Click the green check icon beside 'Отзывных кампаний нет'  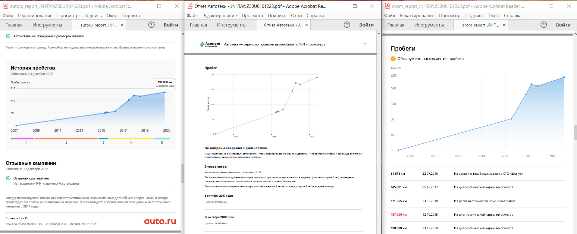[x=8, y=178]
